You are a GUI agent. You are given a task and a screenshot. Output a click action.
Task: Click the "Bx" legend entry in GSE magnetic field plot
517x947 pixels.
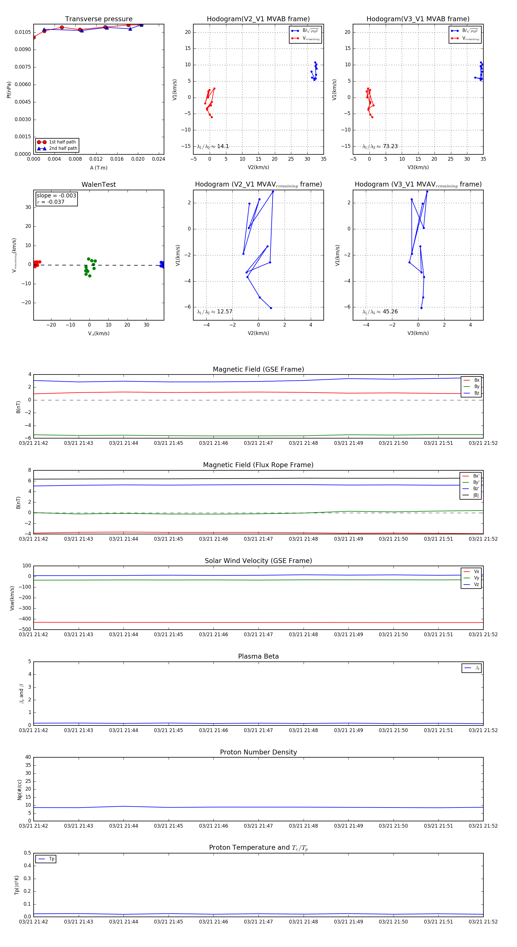click(x=471, y=380)
